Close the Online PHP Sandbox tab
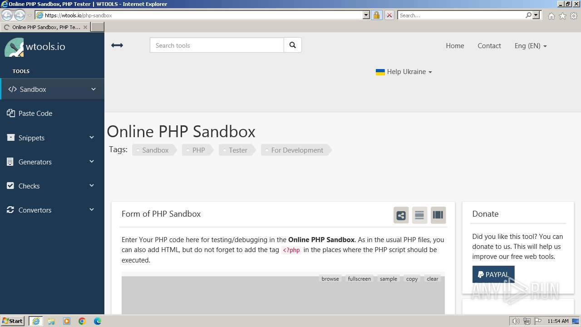This screenshot has width=581, height=327. point(85,27)
